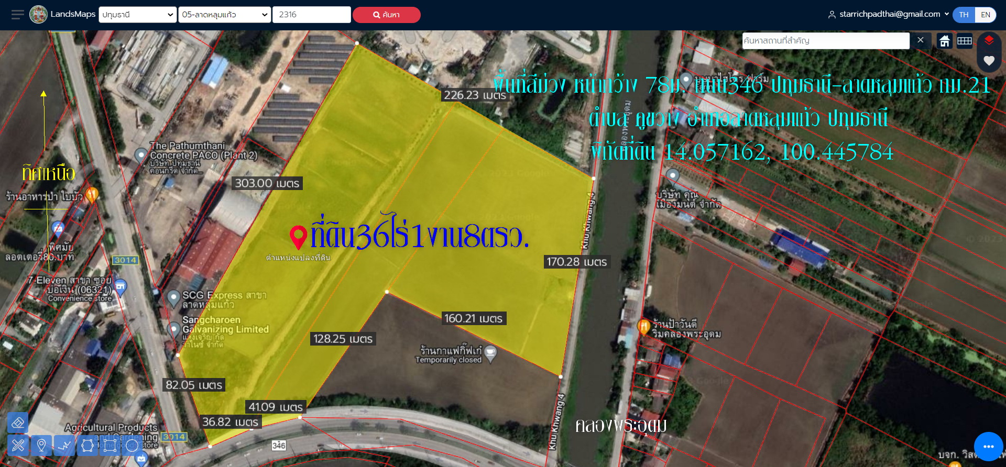Click The Pathumthani Concrete PACO map pin
This screenshot has width=1006, height=467.
click(x=141, y=155)
